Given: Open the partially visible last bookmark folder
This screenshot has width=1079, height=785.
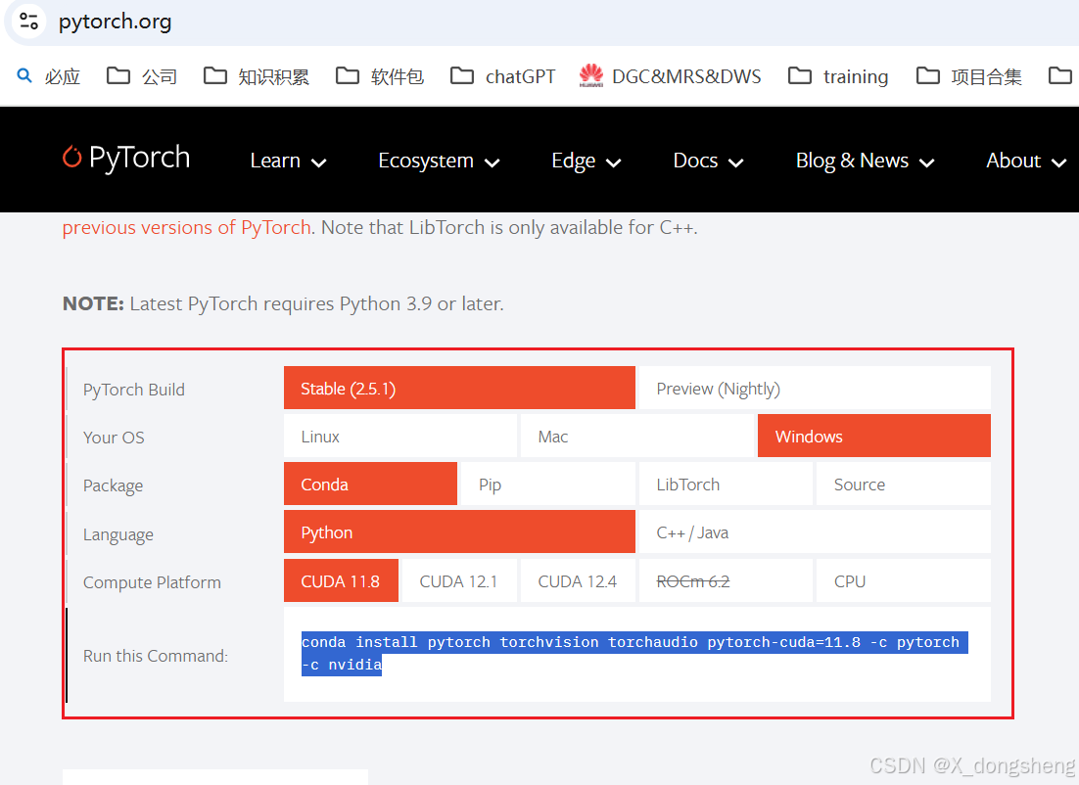Looking at the screenshot, I should 1061,75.
